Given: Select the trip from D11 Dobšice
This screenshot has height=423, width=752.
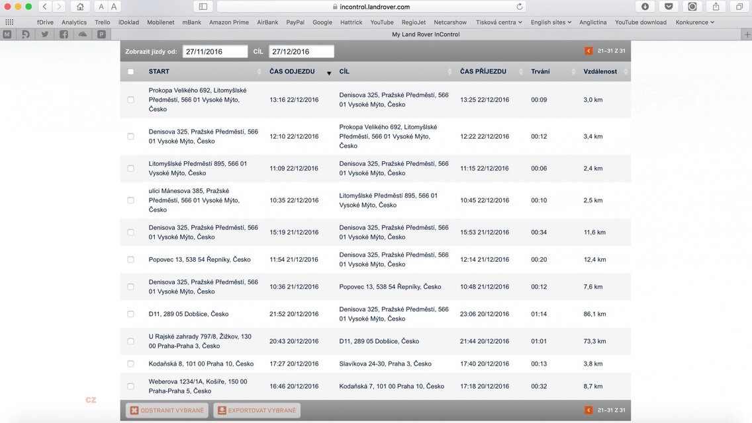Looking at the screenshot, I should (x=130, y=314).
